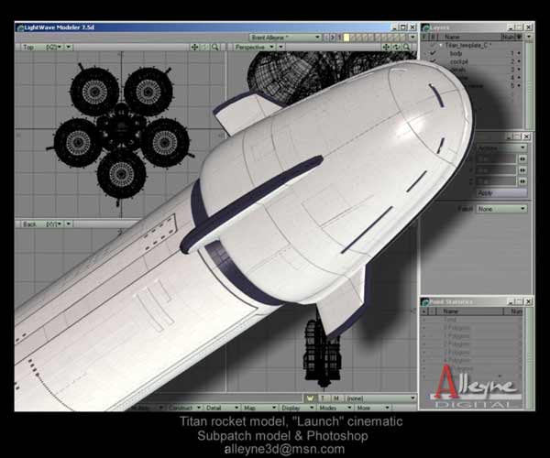Click the Layers panel vertical scrollbar
The image size is (550, 458).
point(528,85)
